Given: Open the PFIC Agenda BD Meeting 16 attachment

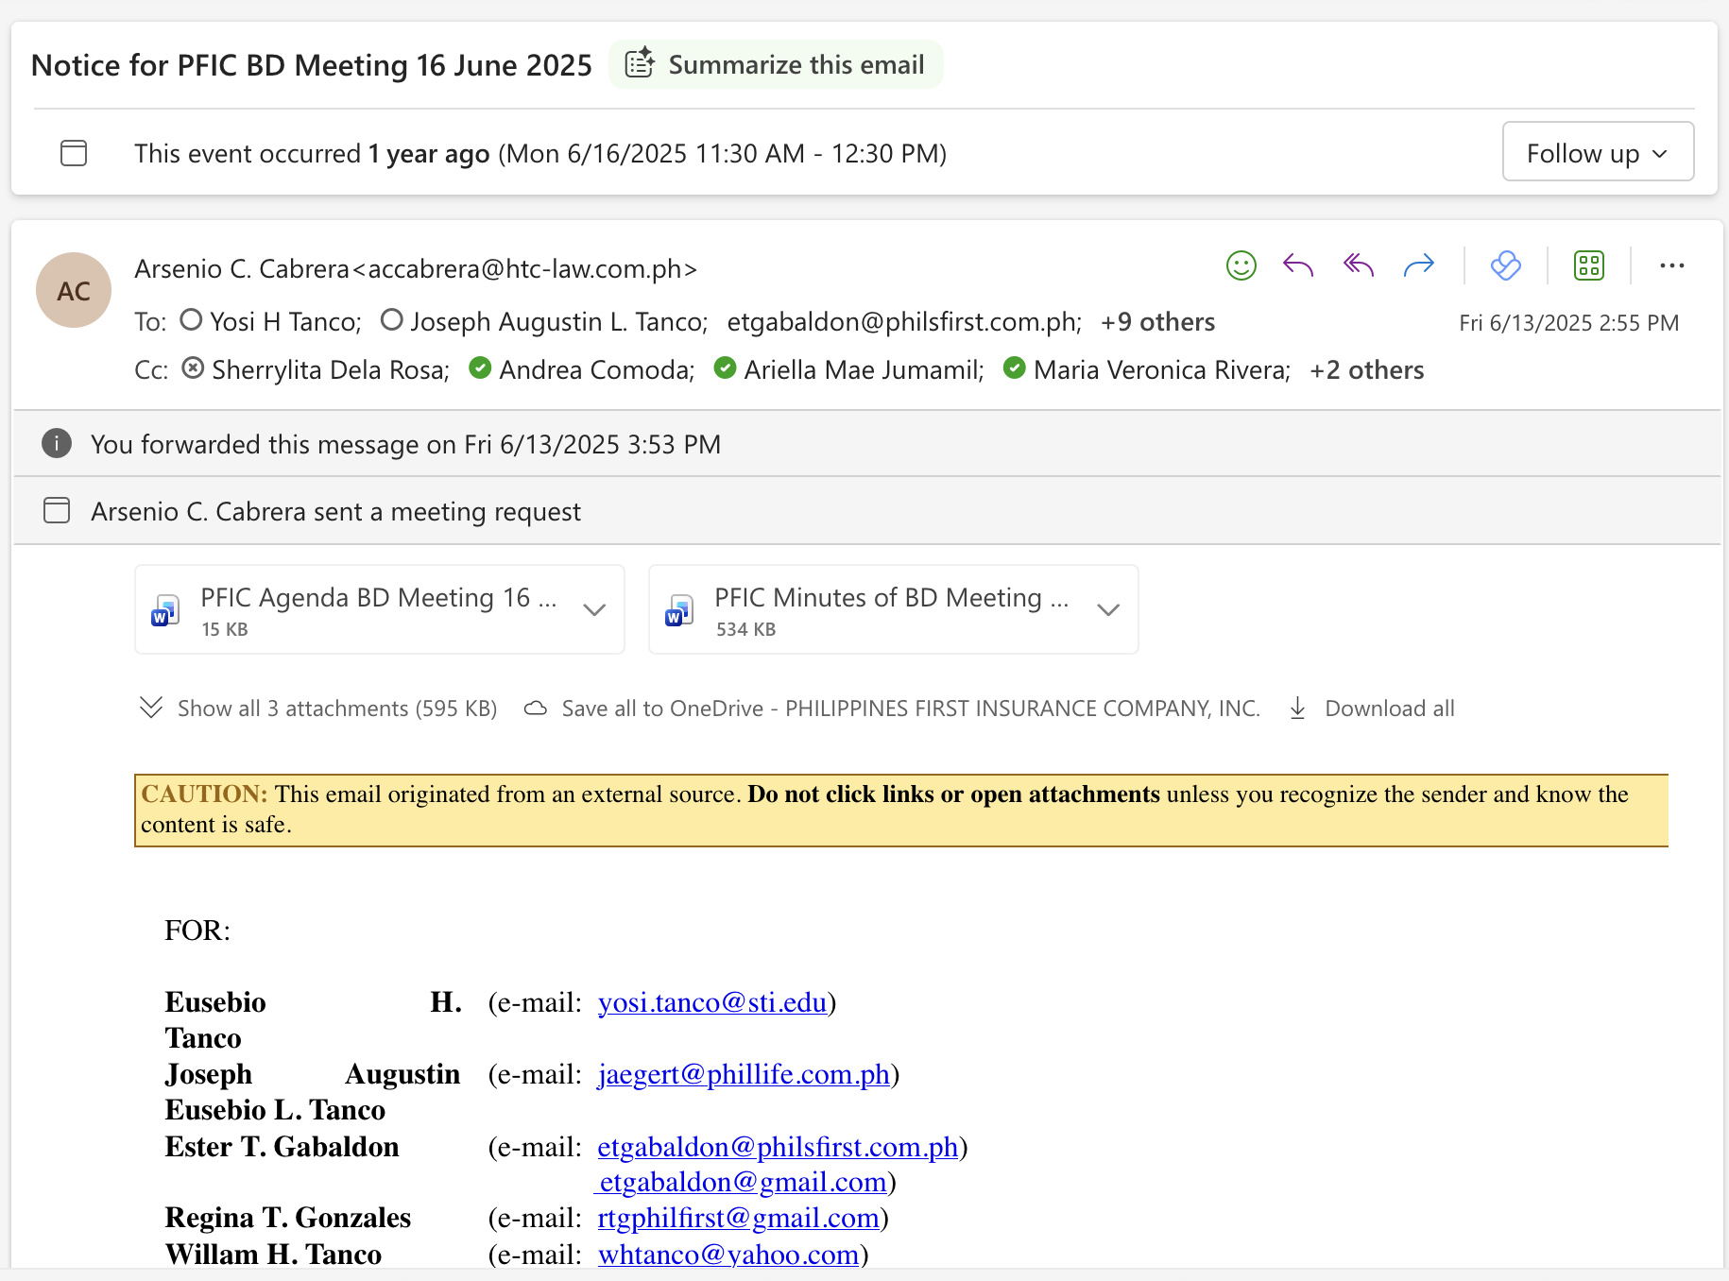Looking at the screenshot, I should click(379, 609).
